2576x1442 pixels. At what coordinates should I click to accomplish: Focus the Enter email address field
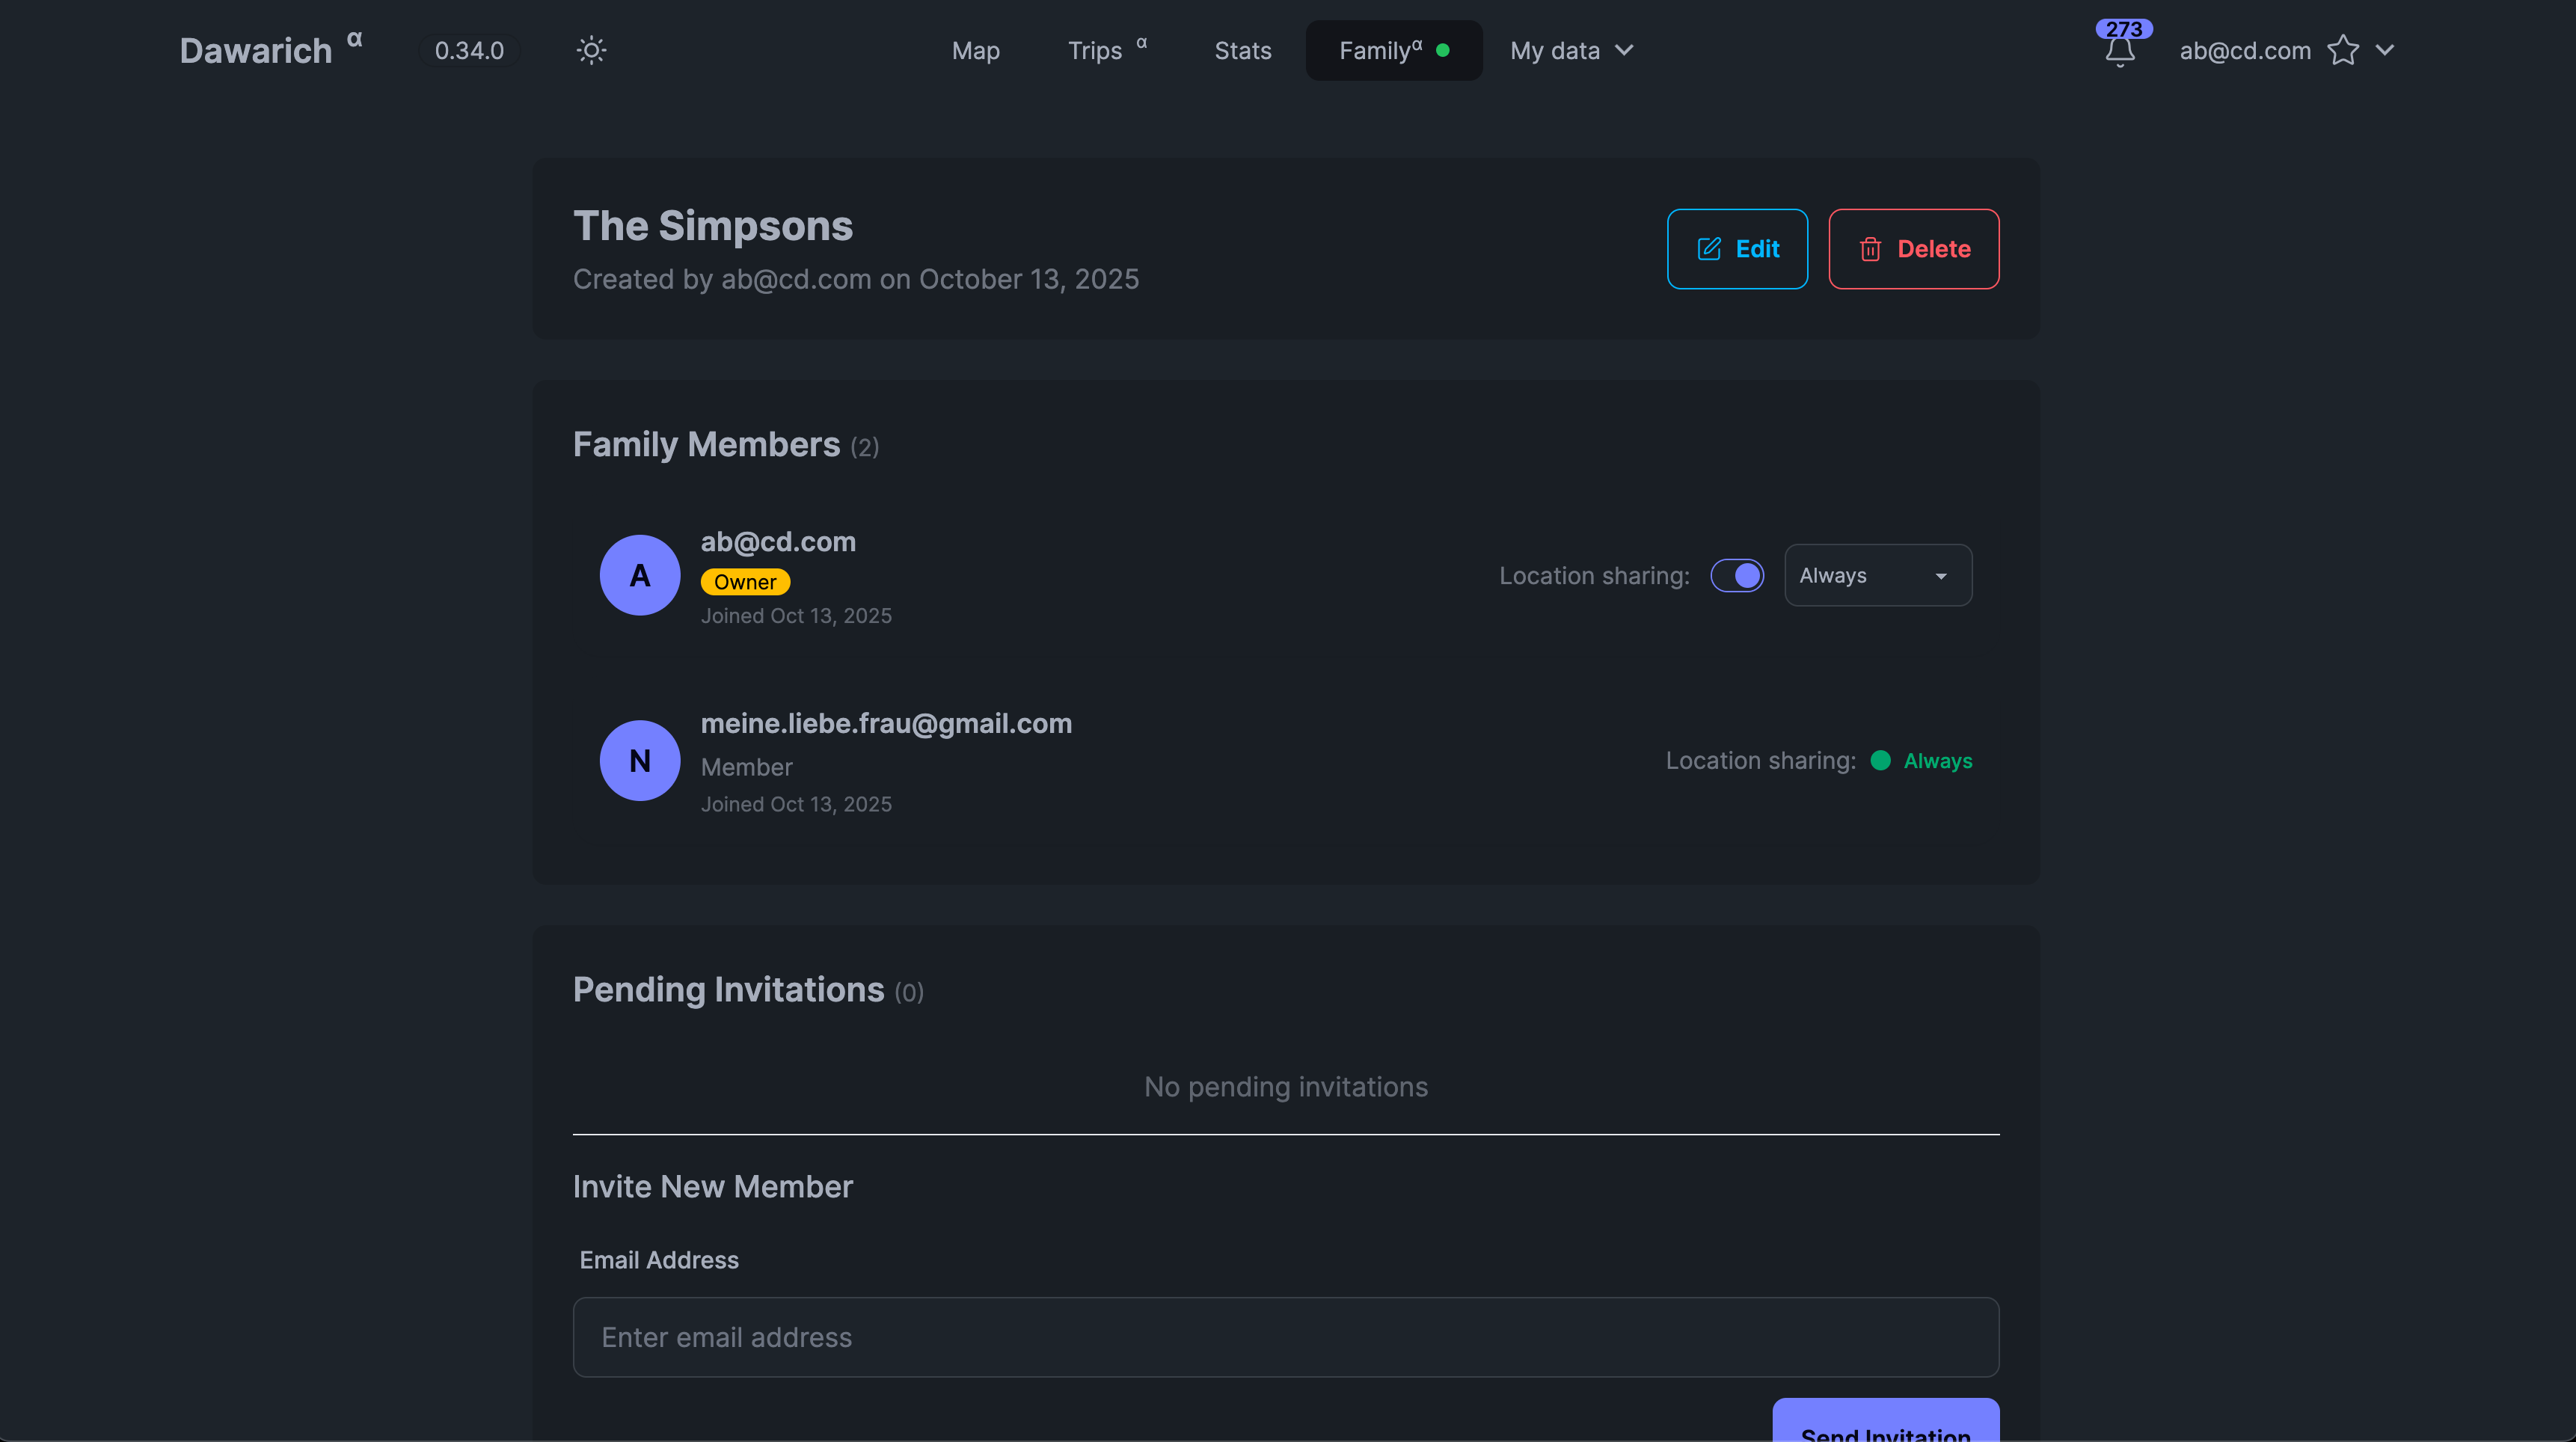click(1285, 1337)
